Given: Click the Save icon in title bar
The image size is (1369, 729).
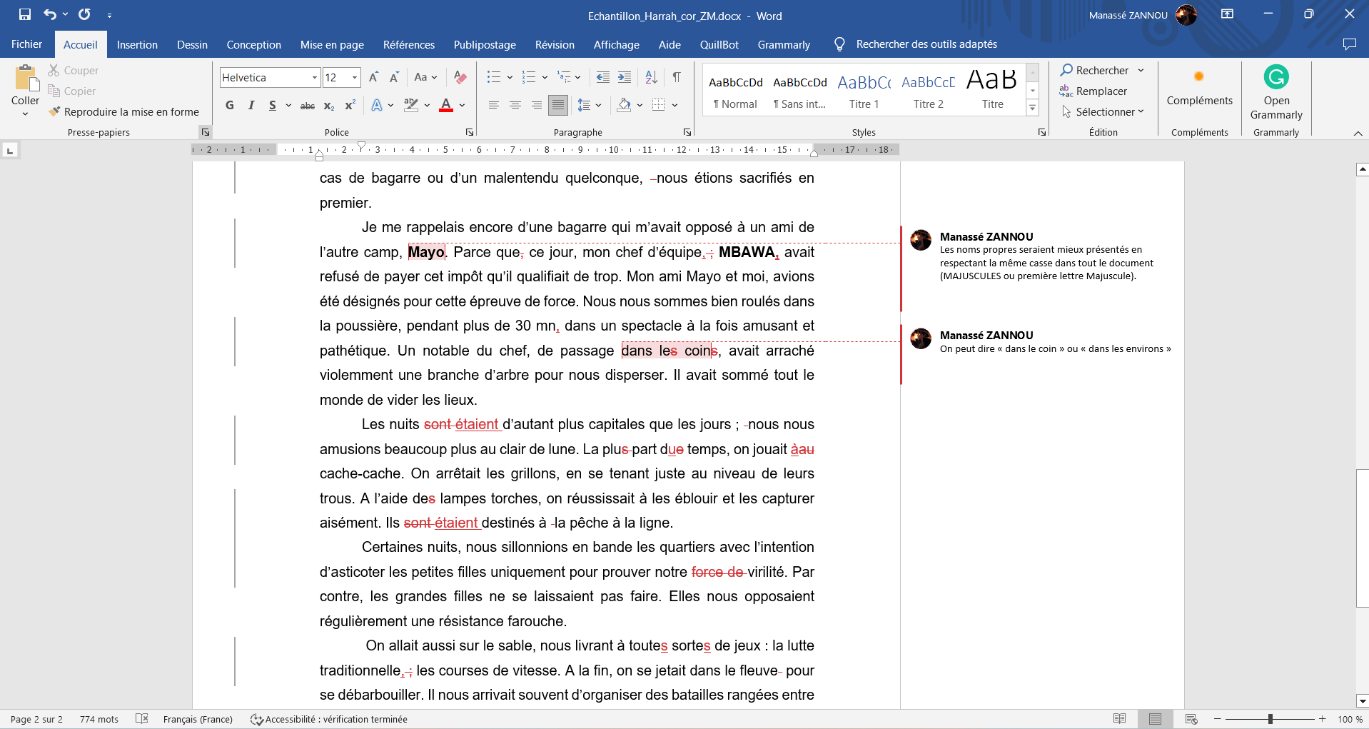Looking at the screenshot, I should coord(25,14).
